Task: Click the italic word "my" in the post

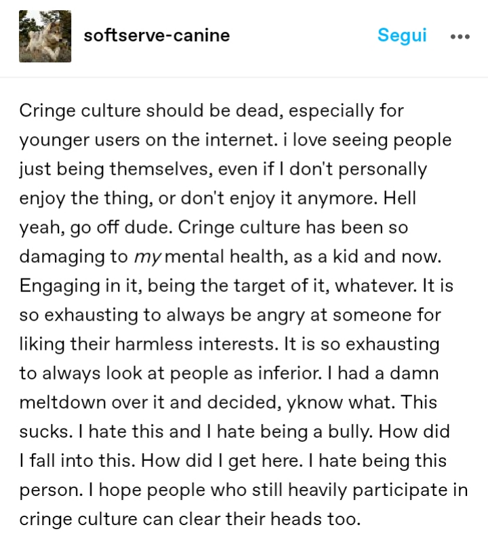Action: point(147,257)
